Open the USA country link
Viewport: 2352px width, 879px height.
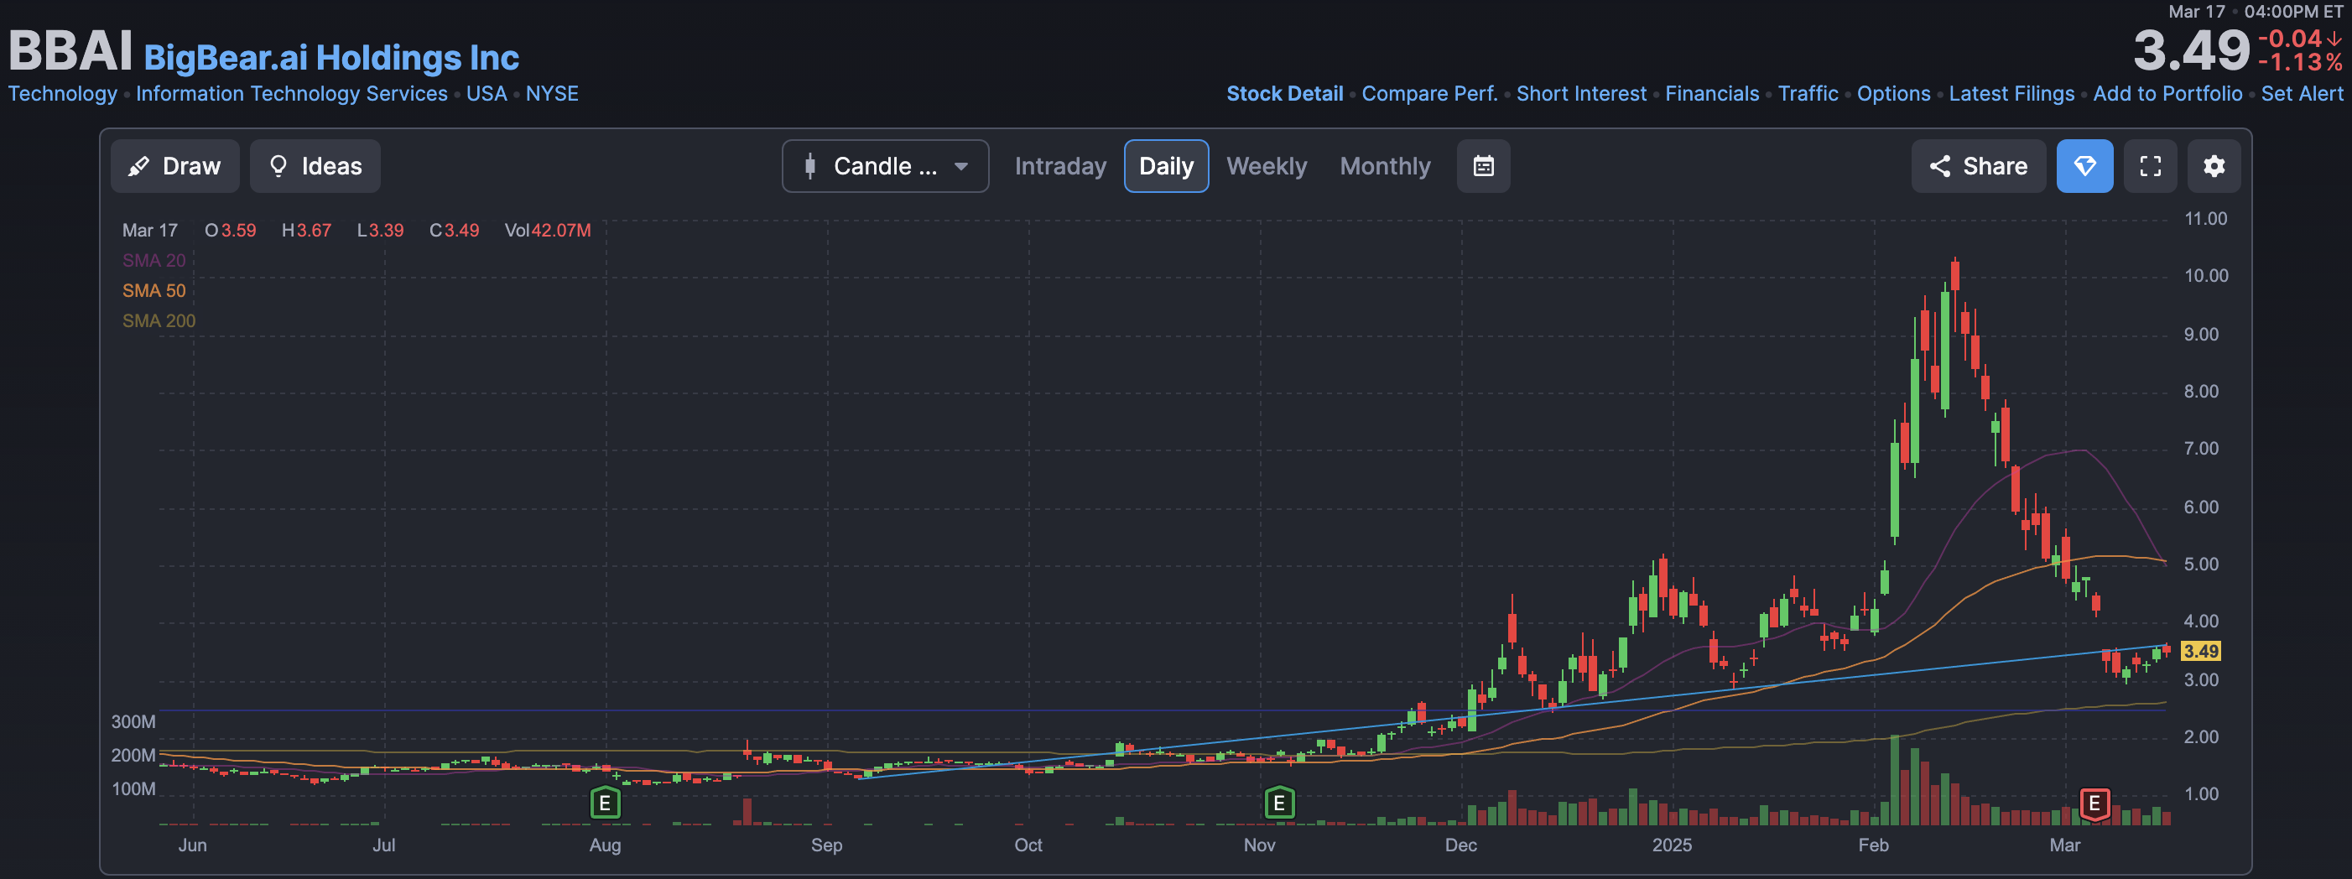point(487,94)
